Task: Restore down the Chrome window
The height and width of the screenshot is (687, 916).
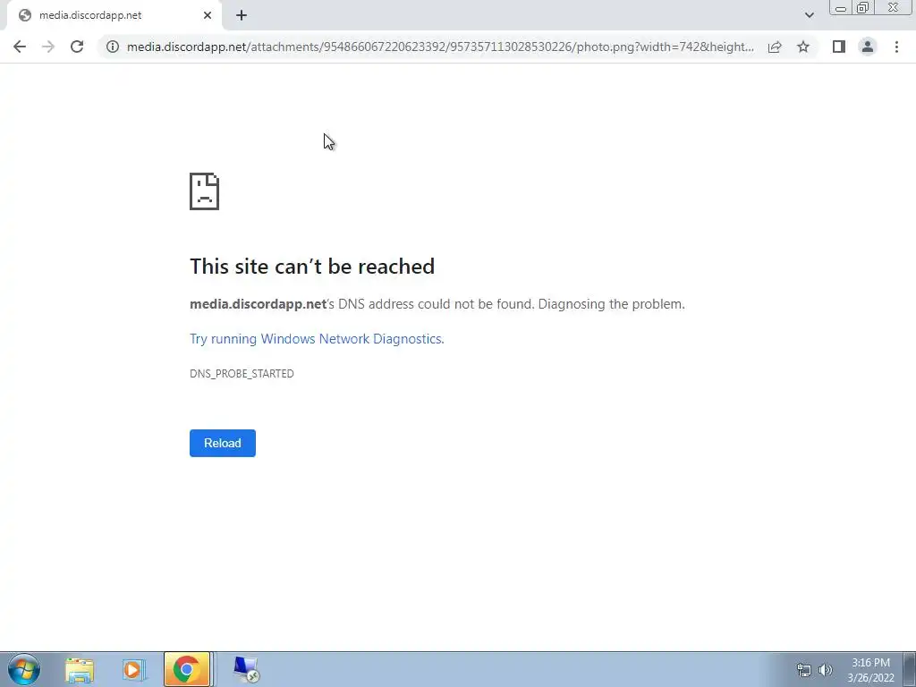Action: (863, 8)
